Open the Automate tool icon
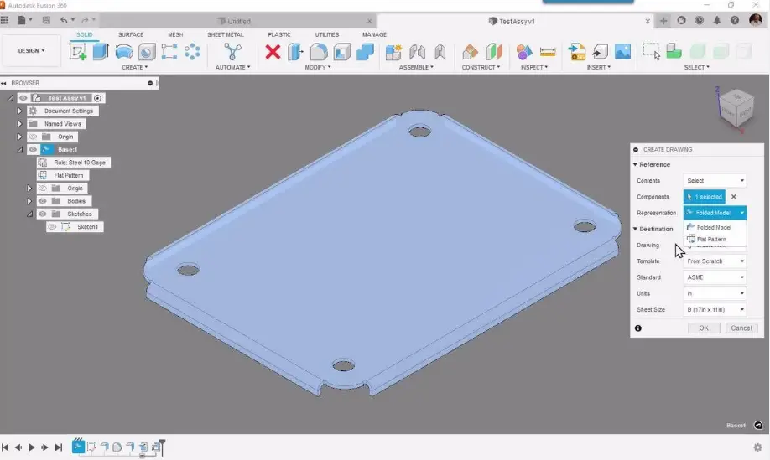Screen dimensions: 770x460 (x=232, y=51)
